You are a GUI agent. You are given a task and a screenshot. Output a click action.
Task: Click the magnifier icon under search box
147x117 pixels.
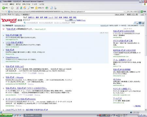point(25,23)
